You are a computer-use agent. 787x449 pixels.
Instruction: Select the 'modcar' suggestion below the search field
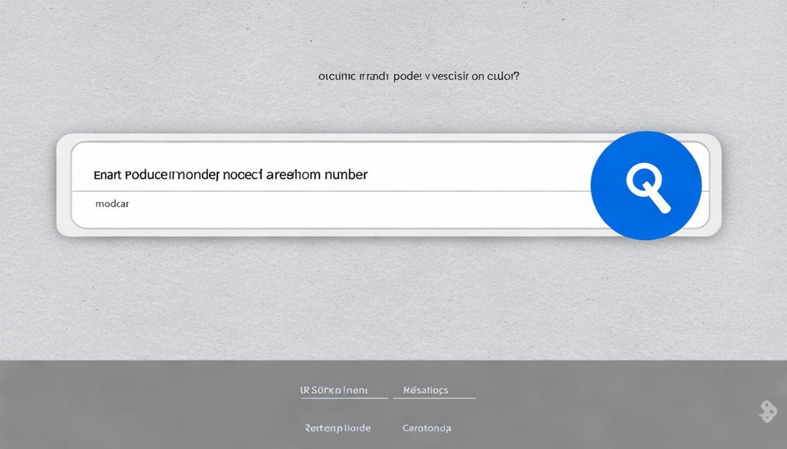112,204
